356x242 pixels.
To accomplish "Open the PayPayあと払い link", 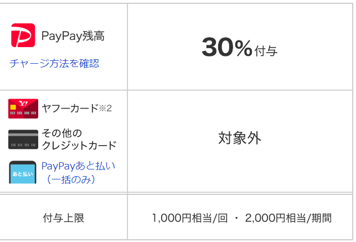I will 78,166.
